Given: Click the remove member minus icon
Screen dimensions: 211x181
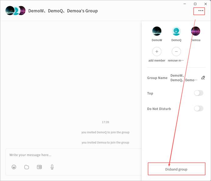Looking at the screenshot, I should [x=176, y=52].
